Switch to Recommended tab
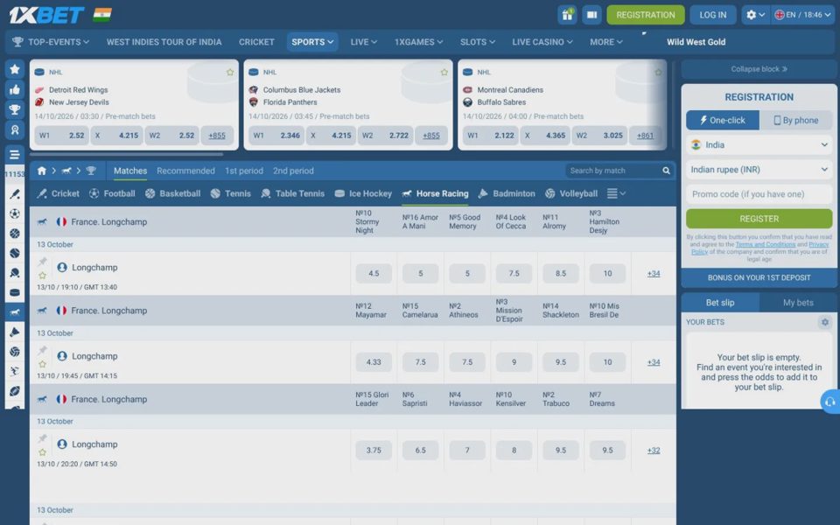840x525 pixels. (185, 171)
